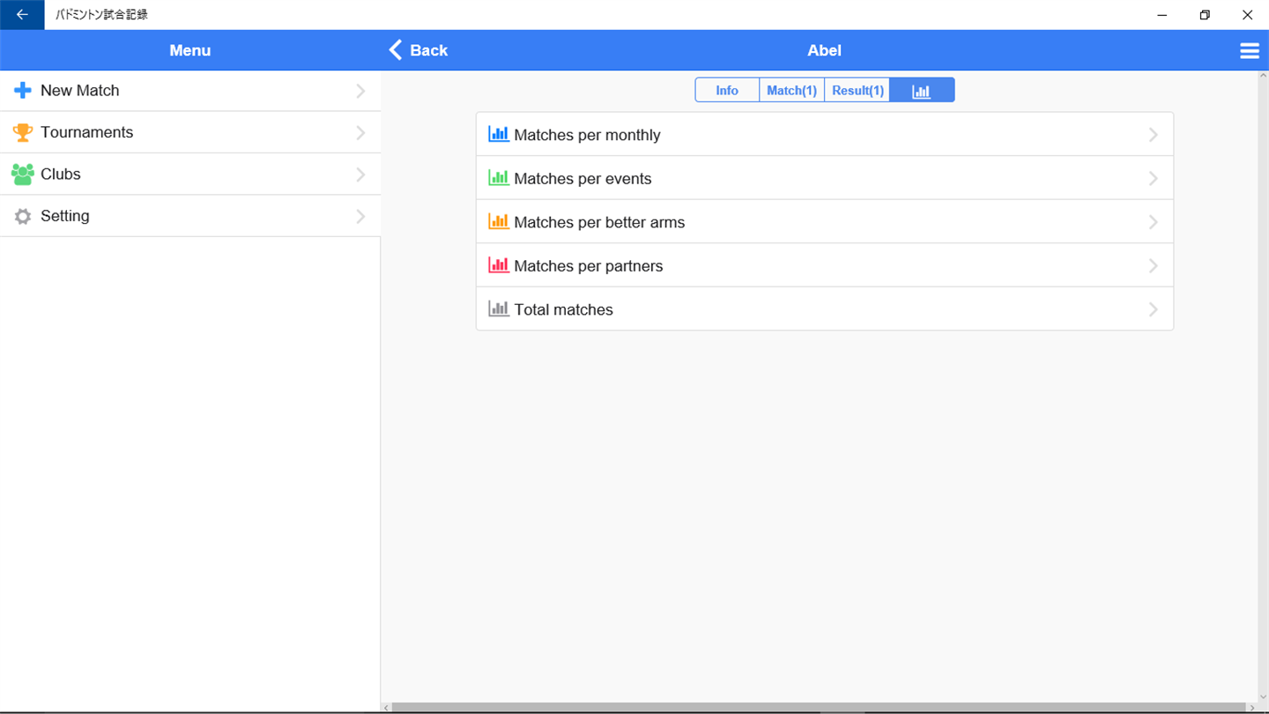
Task: Minimize the application window
Action: pos(1162,15)
